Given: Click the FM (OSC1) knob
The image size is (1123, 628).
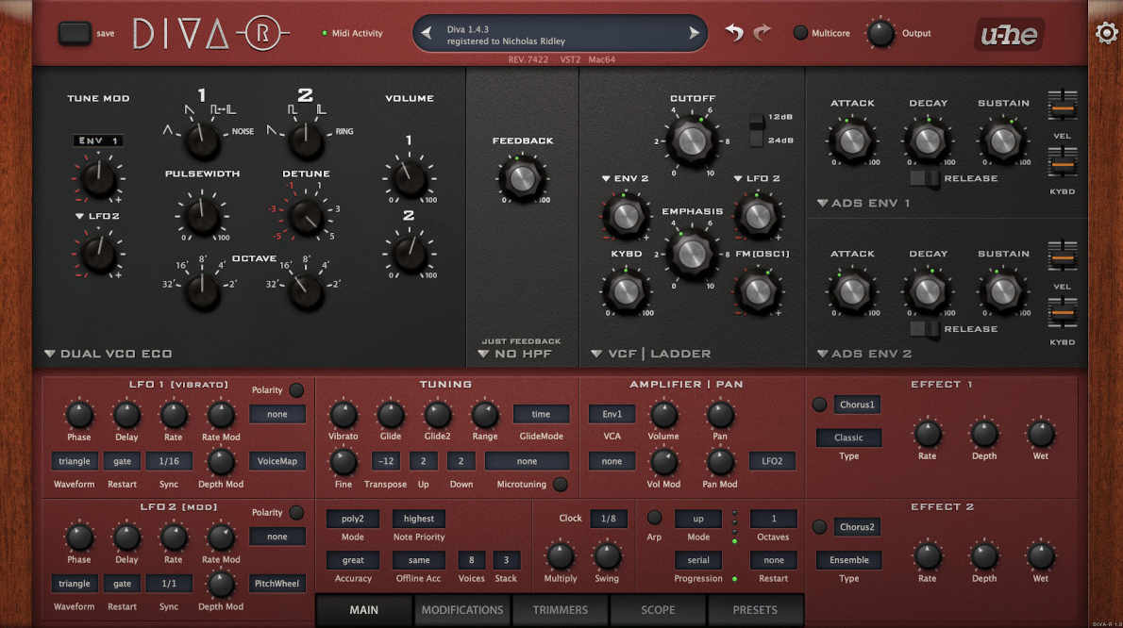Looking at the screenshot, I should coord(758,291).
